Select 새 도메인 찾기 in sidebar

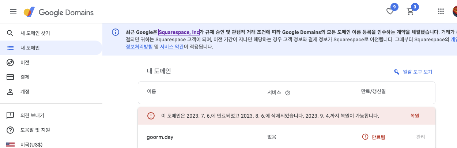point(35,33)
